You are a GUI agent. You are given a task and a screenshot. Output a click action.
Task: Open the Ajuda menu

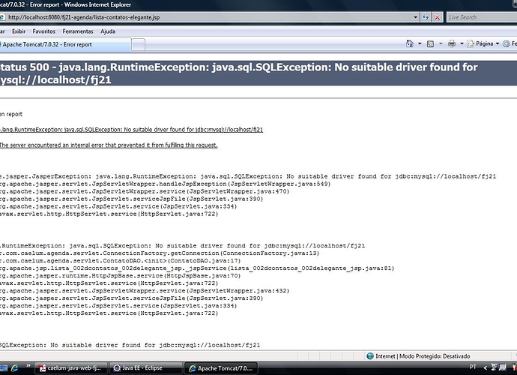[108, 31]
